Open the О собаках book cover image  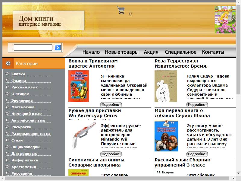[x=167, y=136]
